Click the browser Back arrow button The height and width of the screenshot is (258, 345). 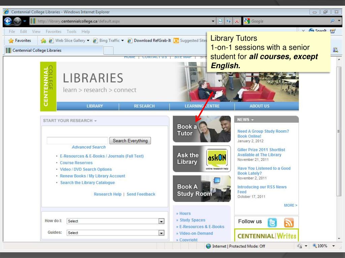pyautogui.click(x=8, y=21)
